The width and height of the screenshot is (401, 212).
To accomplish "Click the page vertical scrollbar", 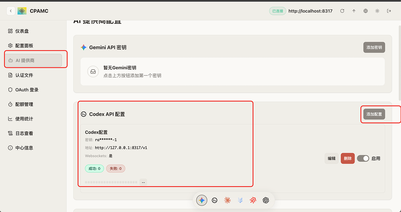I will pos(399,63).
